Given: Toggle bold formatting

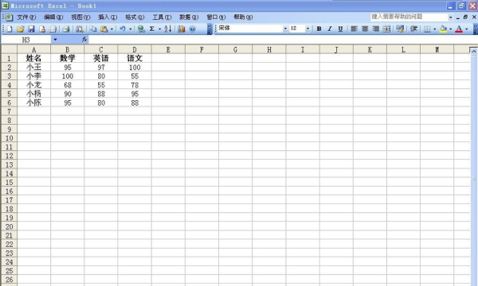Looking at the screenshot, I should point(319,29).
